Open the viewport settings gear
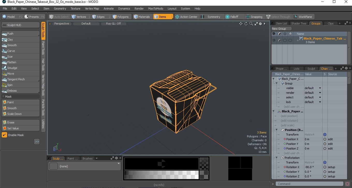 [x=260, y=24]
